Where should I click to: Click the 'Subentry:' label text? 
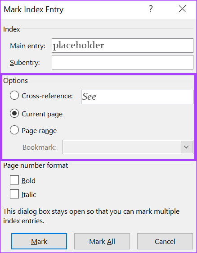[25, 63]
